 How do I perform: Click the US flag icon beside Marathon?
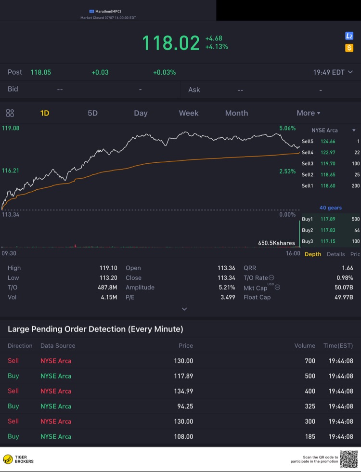(92, 12)
